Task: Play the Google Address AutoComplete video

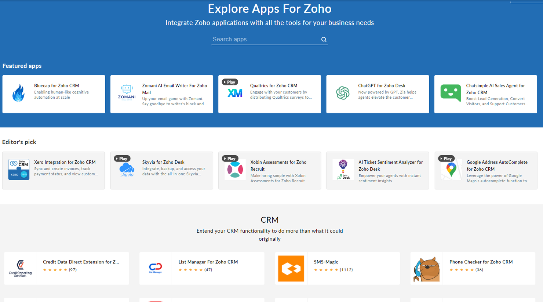Action: click(x=446, y=158)
